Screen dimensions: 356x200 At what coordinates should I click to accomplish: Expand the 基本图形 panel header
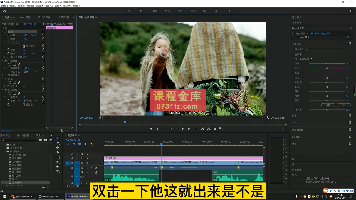point(297,17)
